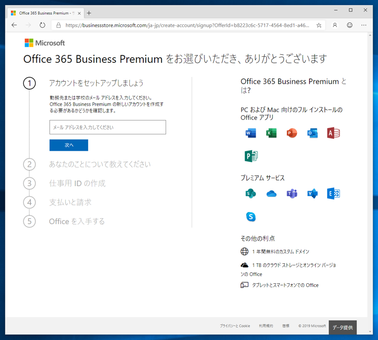Click the © 2019 Microsoft footer text
Viewport: 378px width, 340px height.
(x=312, y=326)
